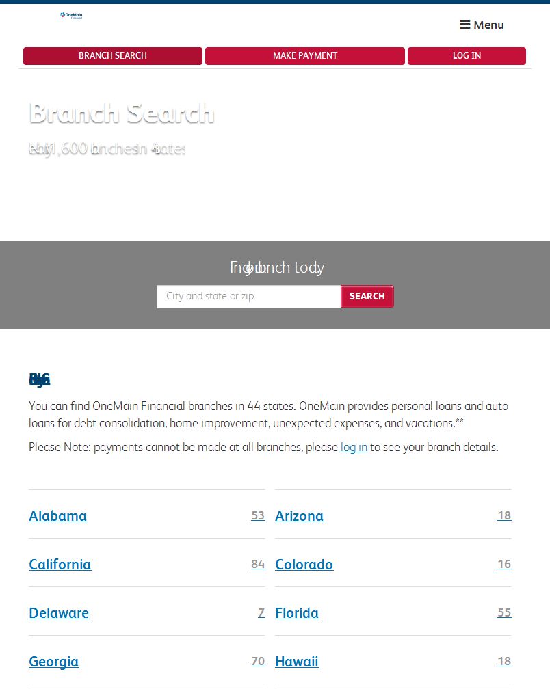Screen dimensions: 550x689
Task: Click the OneMain Financial logo
Action: (x=71, y=16)
